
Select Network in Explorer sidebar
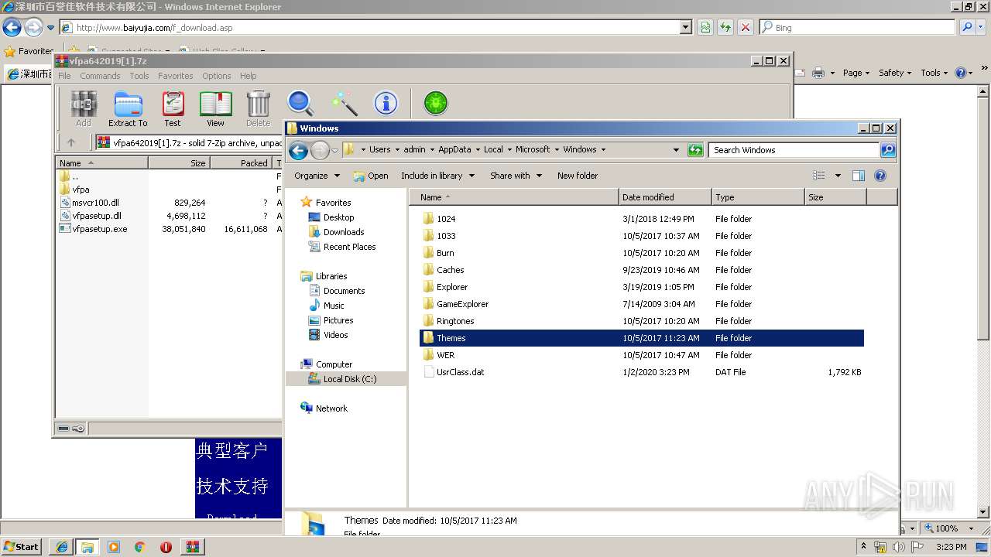pyautogui.click(x=331, y=408)
